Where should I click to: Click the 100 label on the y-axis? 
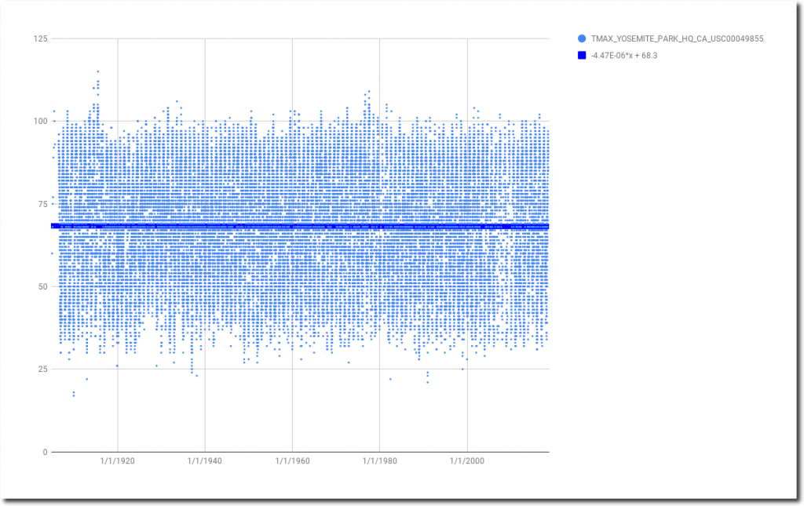[x=39, y=121]
